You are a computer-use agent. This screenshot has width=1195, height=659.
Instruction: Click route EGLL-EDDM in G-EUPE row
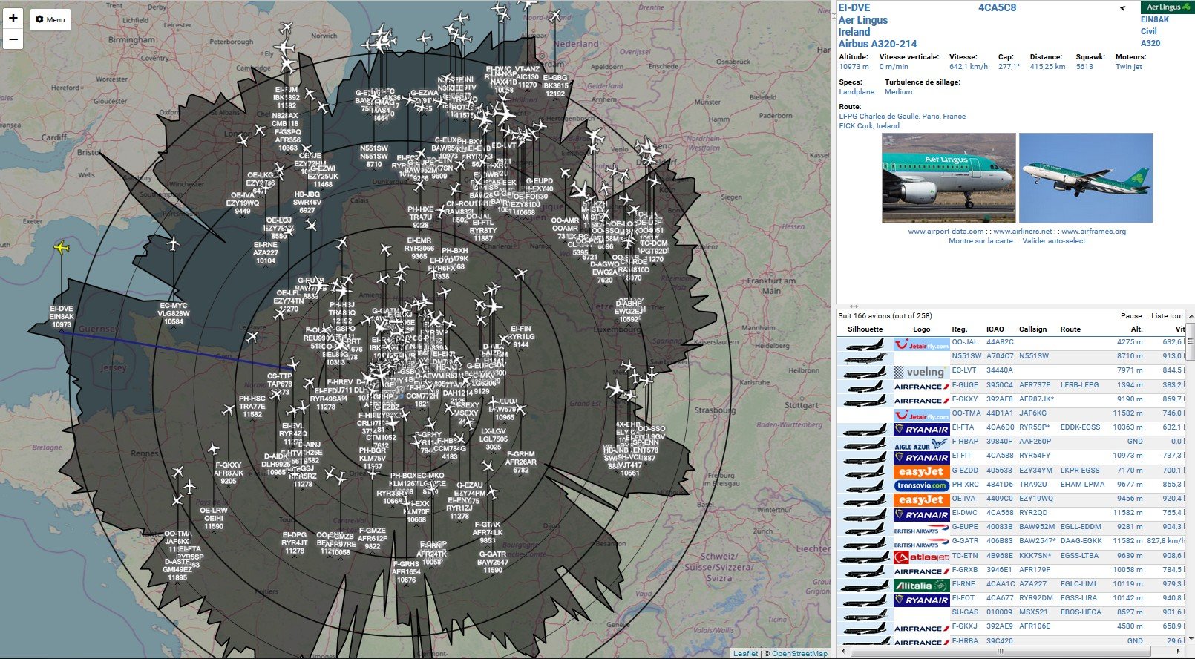point(1081,528)
